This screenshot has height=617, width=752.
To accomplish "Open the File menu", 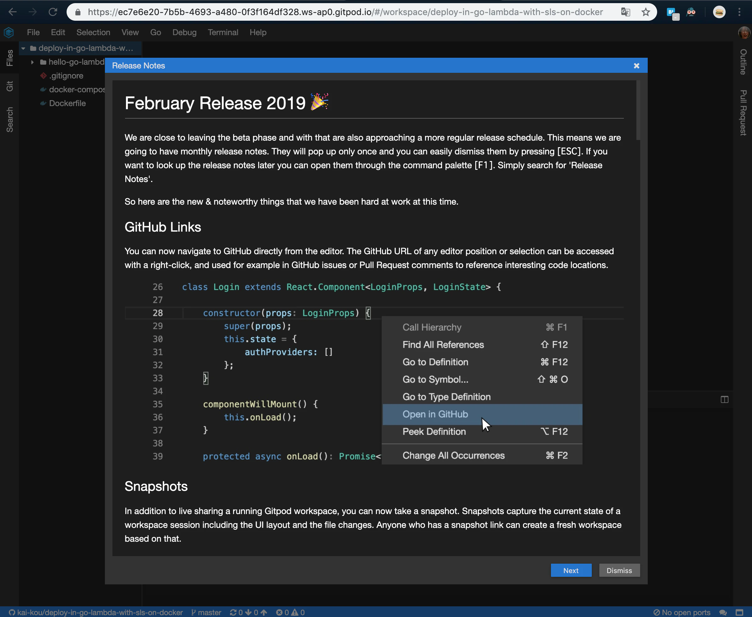I will click(33, 32).
